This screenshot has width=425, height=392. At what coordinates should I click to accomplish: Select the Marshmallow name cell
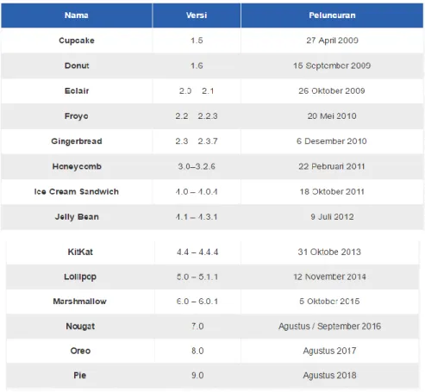click(80, 302)
